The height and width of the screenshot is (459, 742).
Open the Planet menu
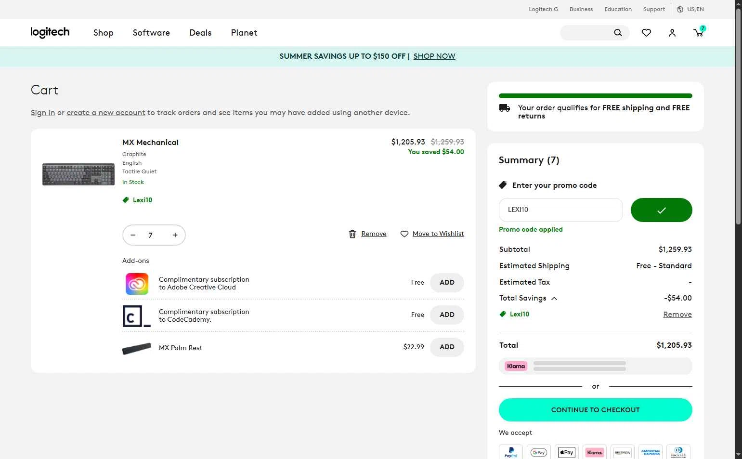[x=244, y=33]
